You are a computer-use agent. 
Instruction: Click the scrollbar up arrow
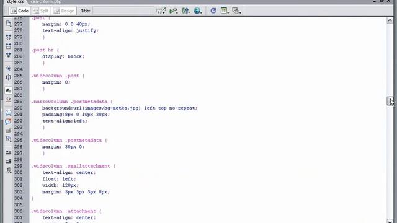390,20
